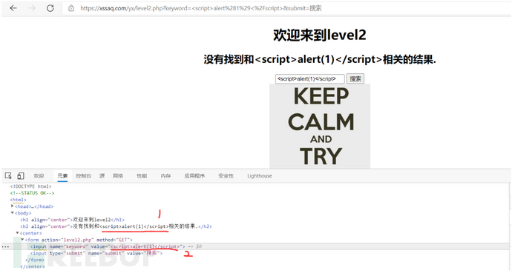
Task: Select the xssaq.com URL in the address bar
Action: pos(201,8)
